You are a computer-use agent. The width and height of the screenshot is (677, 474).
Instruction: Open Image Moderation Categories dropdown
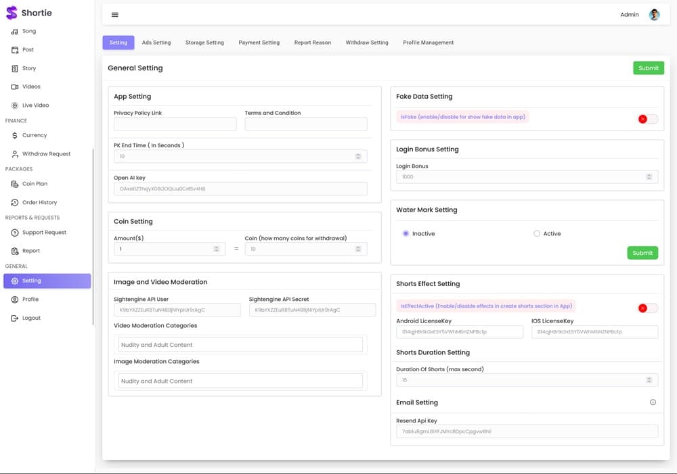point(240,381)
